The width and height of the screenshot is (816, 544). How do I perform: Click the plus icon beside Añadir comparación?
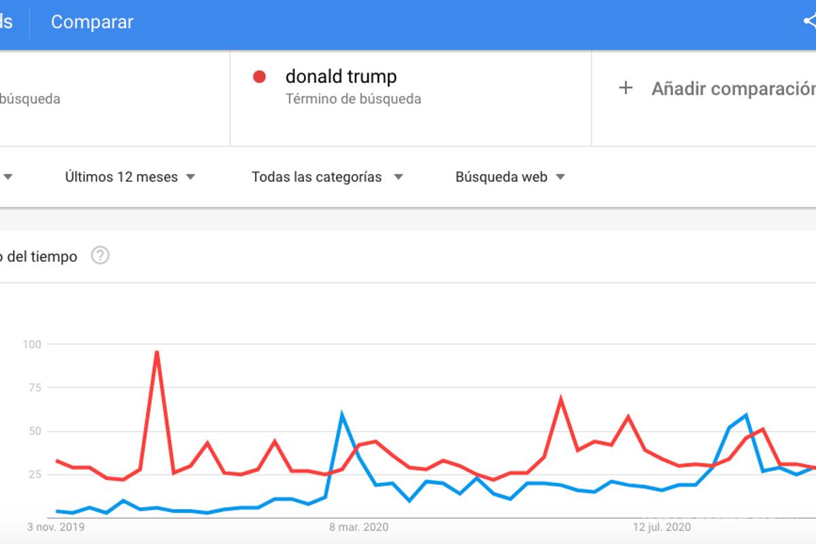(x=626, y=88)
